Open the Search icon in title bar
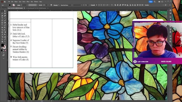 [155, 2]
